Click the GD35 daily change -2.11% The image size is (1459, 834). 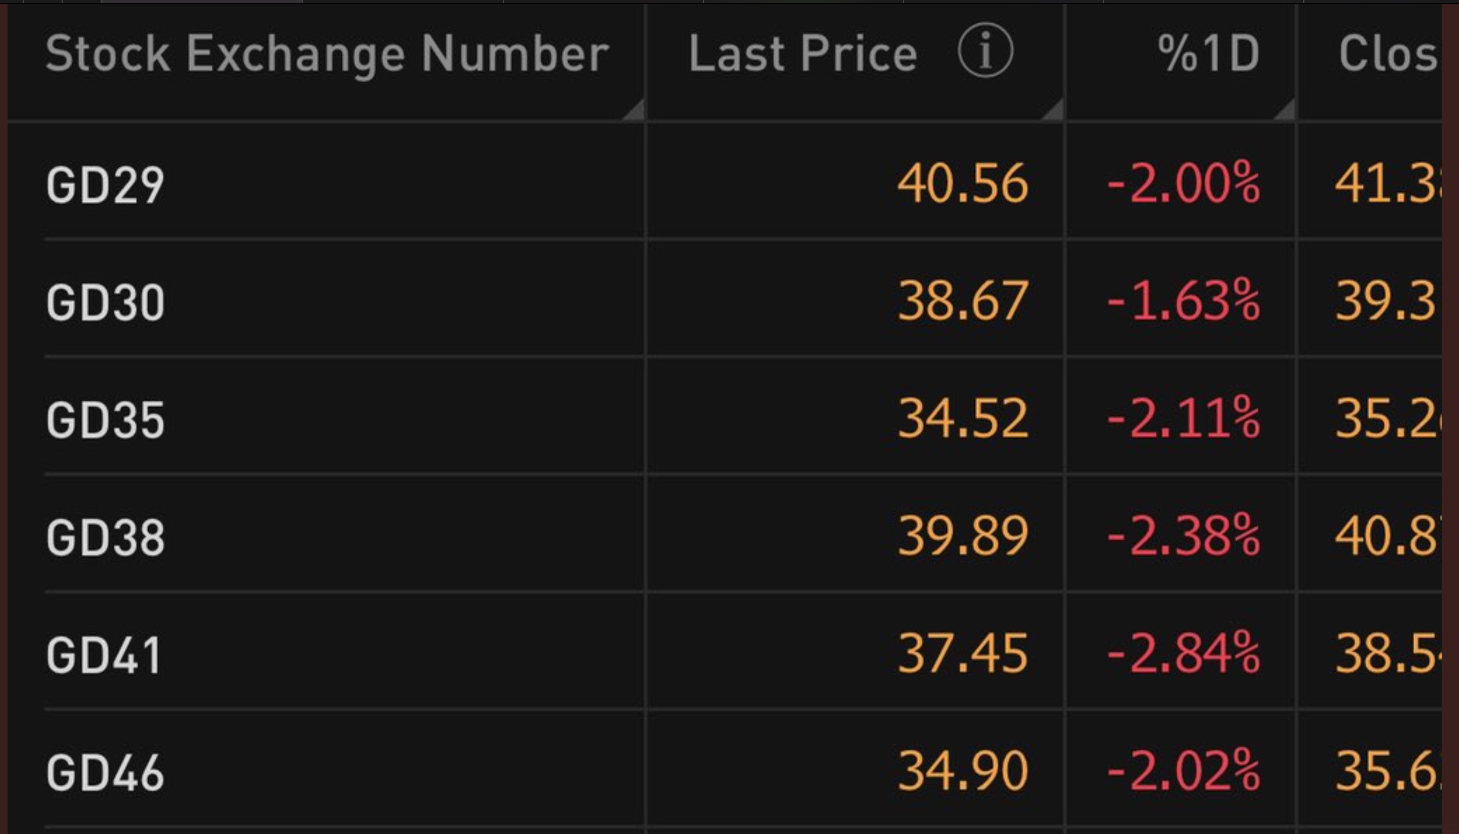[x=1183, y=419]
